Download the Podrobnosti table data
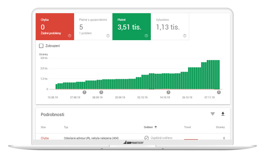The height and width of the screenshot is (154, 266). (223, 114)
